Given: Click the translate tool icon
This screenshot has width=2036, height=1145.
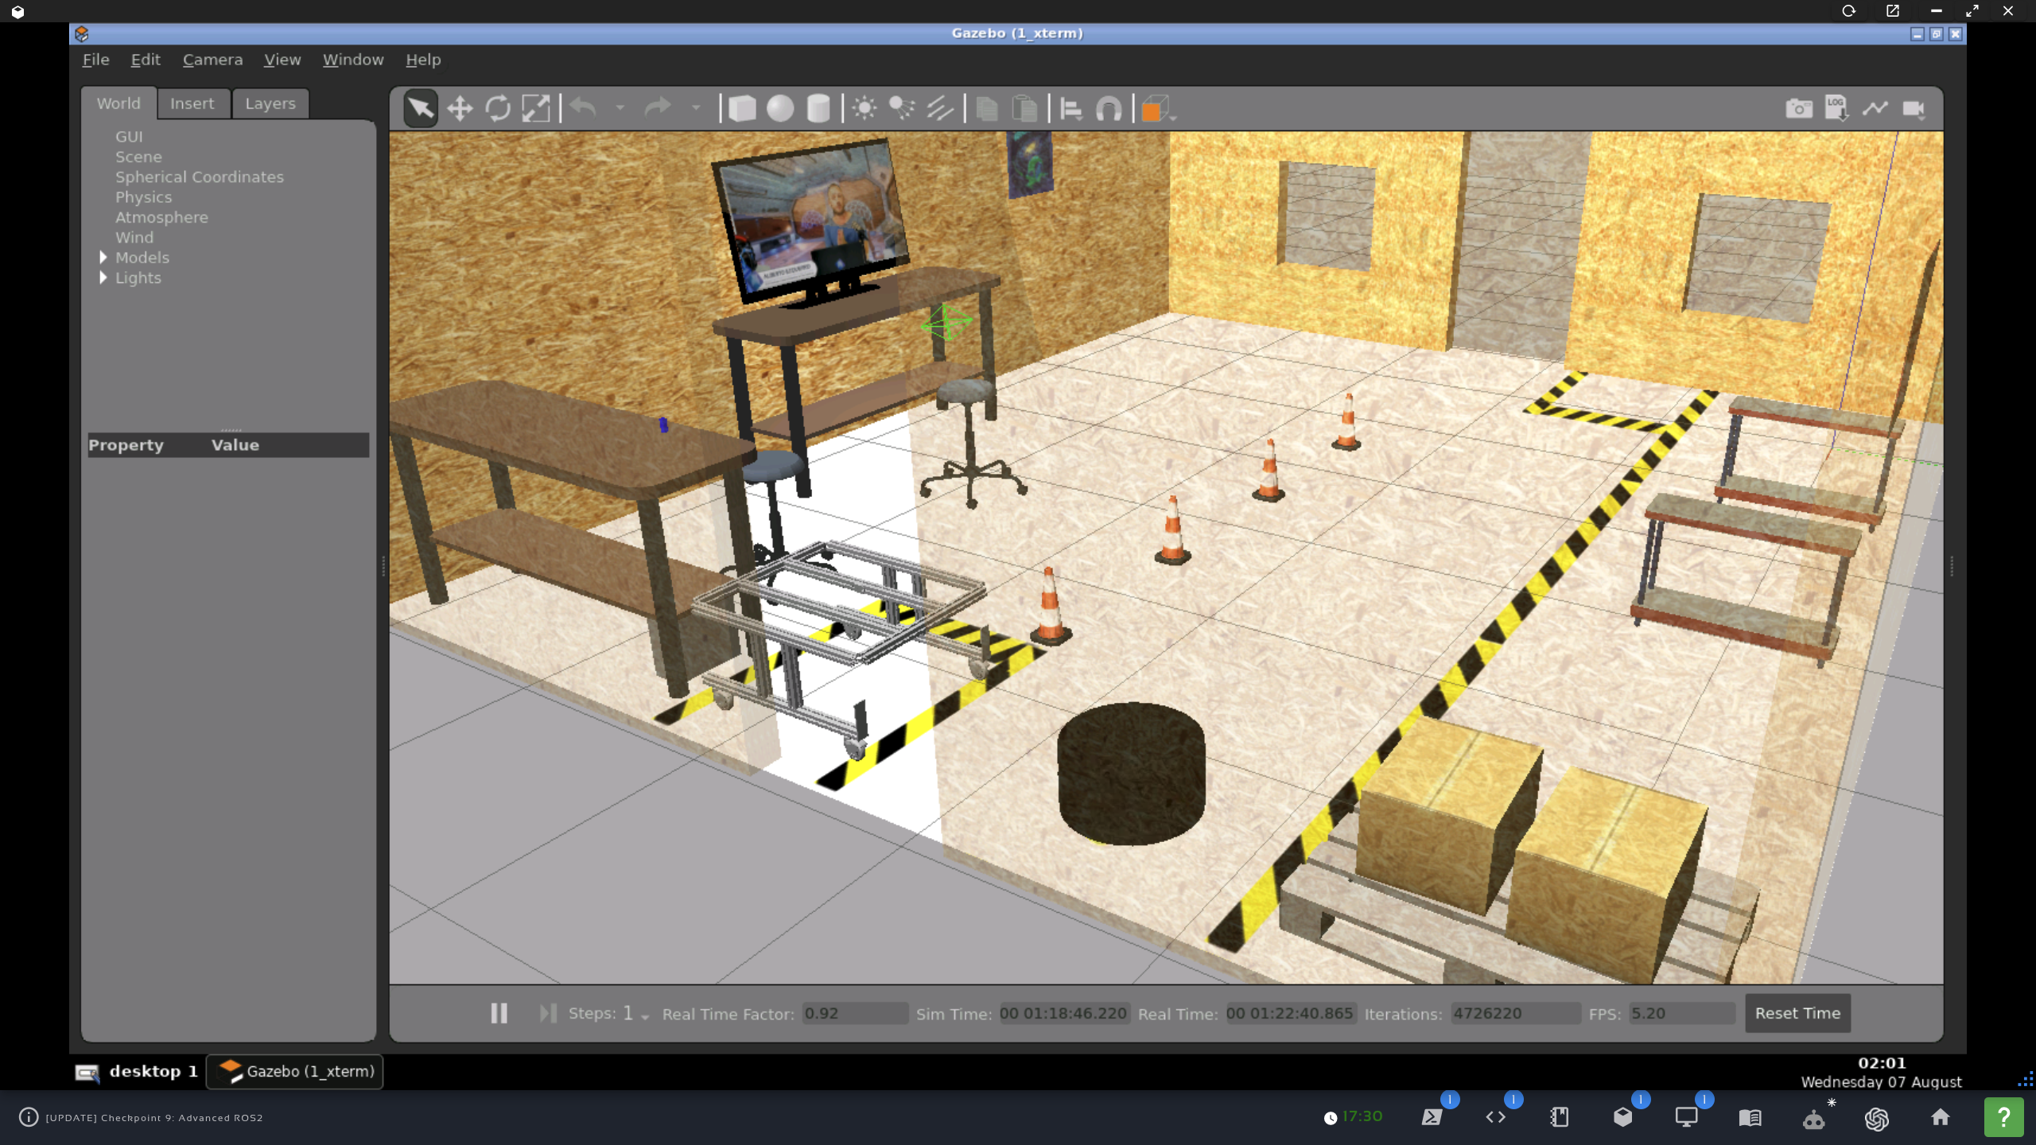Looking at the screenshot, I should pyautogui.click(x=459, y=107).
